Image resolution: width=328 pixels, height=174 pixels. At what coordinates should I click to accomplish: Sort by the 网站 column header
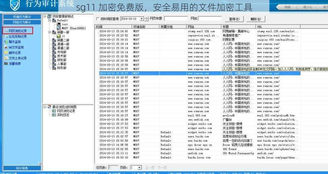[204, 27]
